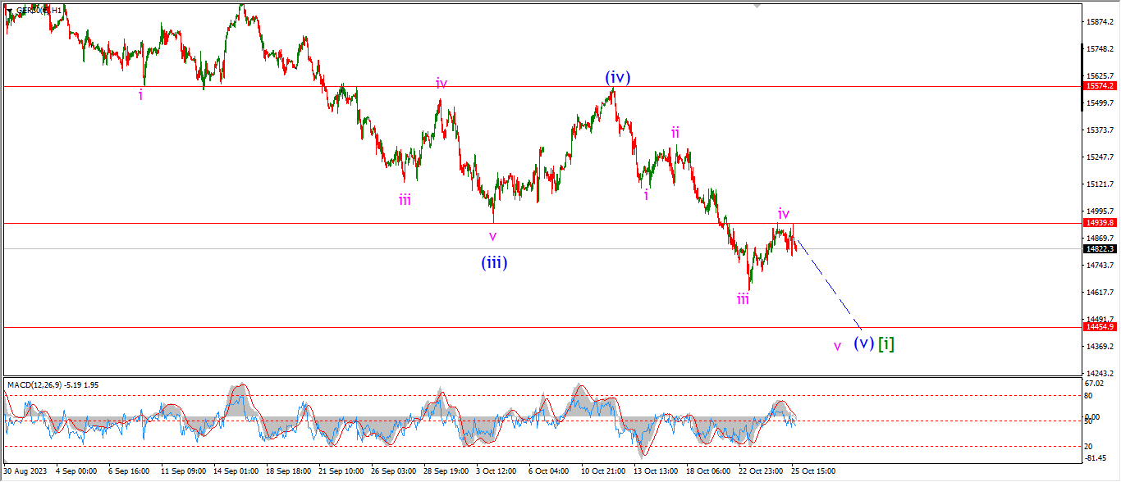Select the red 14939.8 price level tag
Screen dimensions: 1121x482
(x=1100, y=222)
